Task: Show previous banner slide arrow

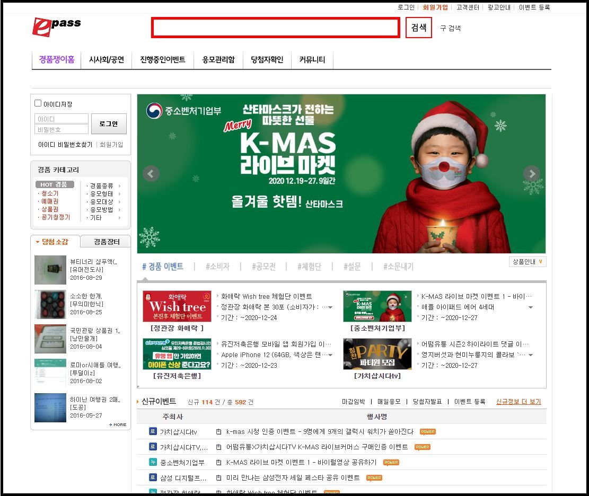Action: point(151,173)
